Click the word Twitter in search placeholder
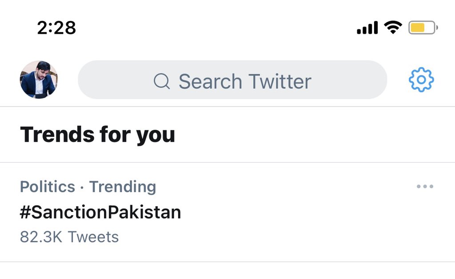The image size is (455, 279). point(279,82)
